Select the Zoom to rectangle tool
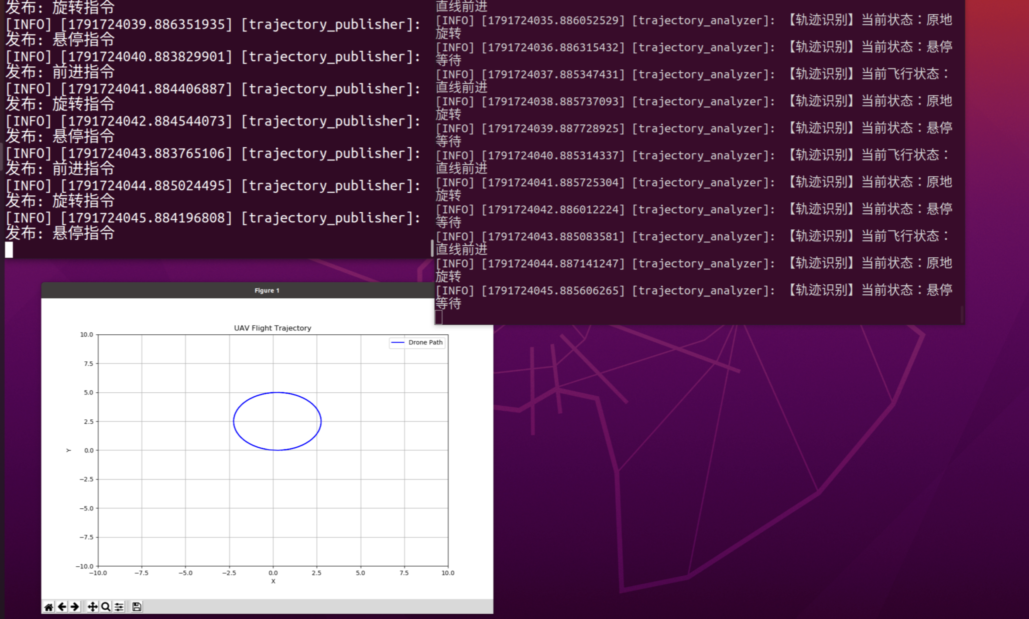The width and height of the screenshot is (1029, 619). 106,607
